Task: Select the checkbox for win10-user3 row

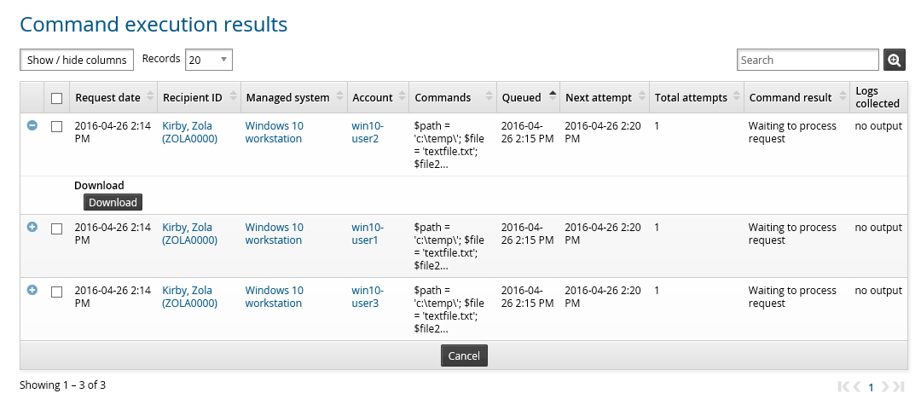Action: (x=57, y=291)
